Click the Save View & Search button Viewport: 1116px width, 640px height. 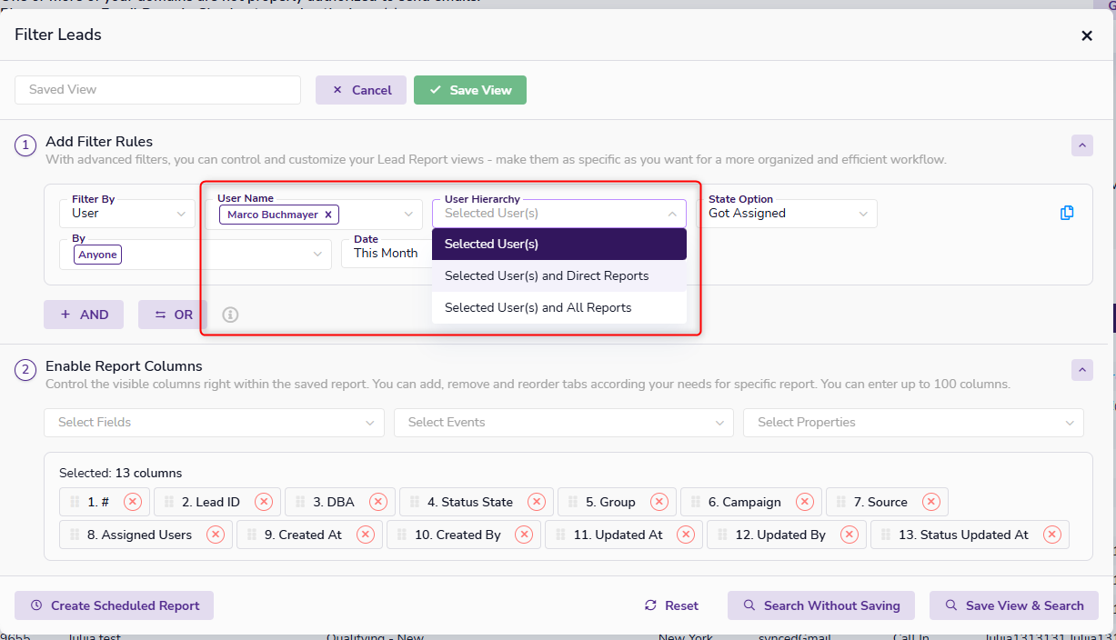coord(1013,605)
